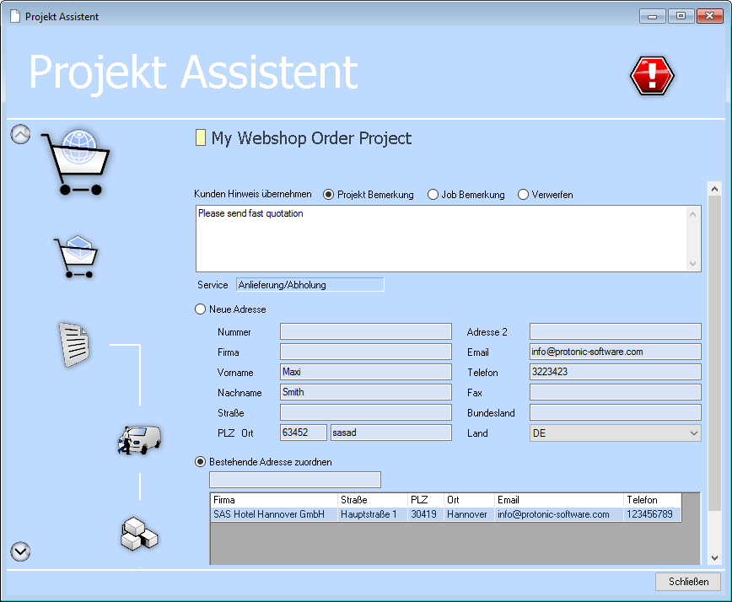Select the small cart with box icon

[x=77, y=255]
